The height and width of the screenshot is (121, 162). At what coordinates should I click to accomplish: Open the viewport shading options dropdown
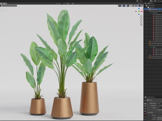click(x=140, y=6)
